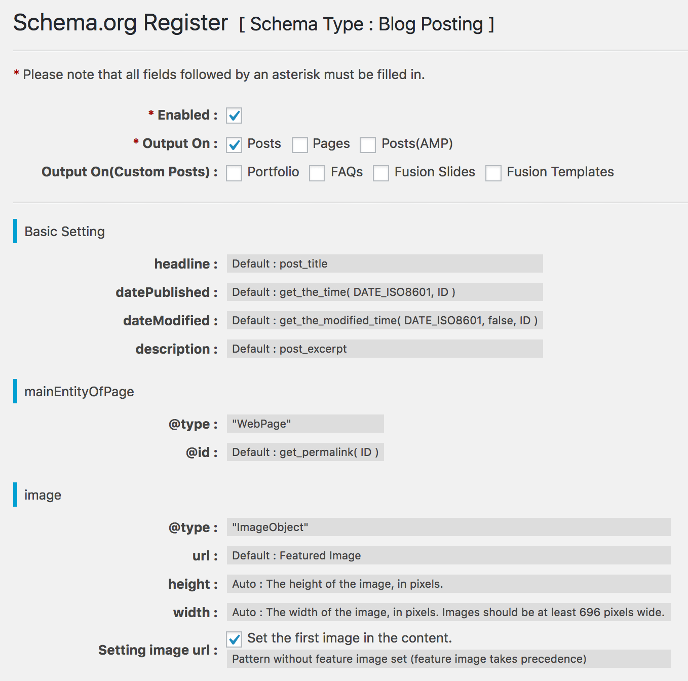Focus the datePublished field
688x681 pixels.
click(385, 292)
